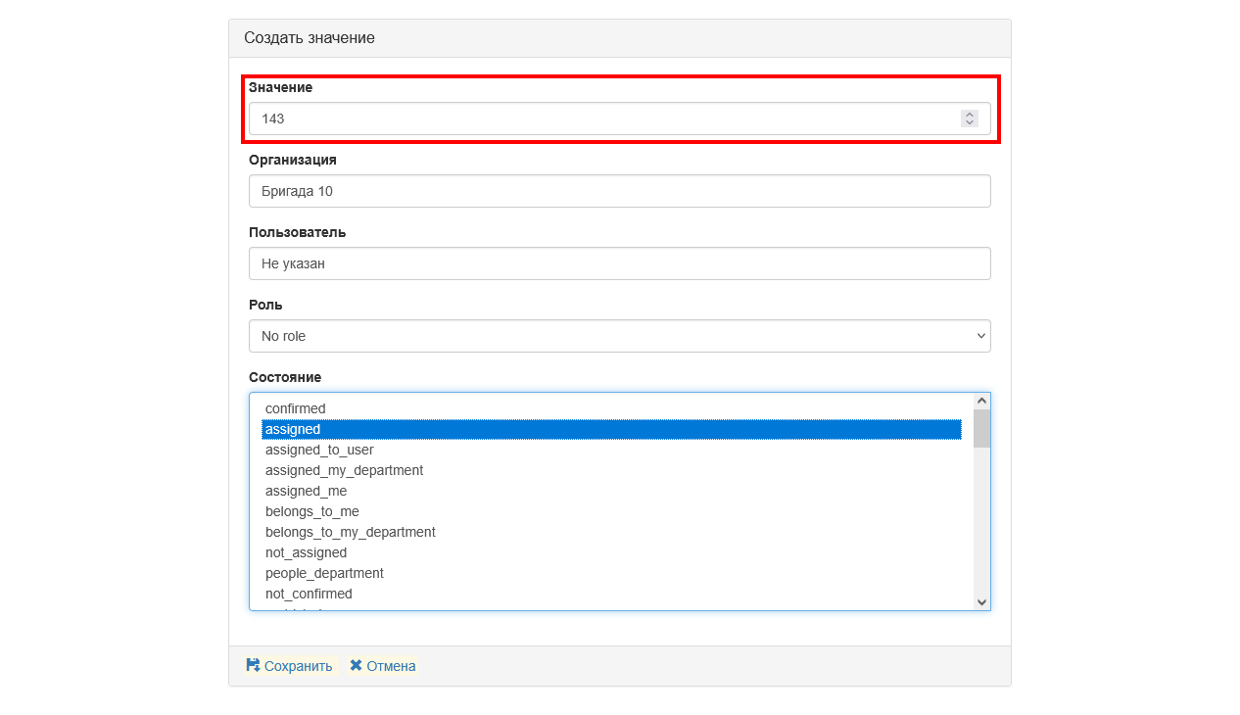Image resolution: width=1240 pixels, height=715 pixels.
Task: Click the Сохранить save button
Action: click(x=298, y=666)
